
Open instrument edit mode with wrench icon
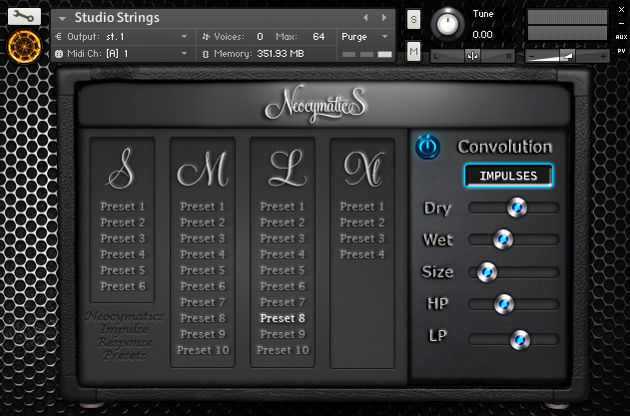[24, 16]
